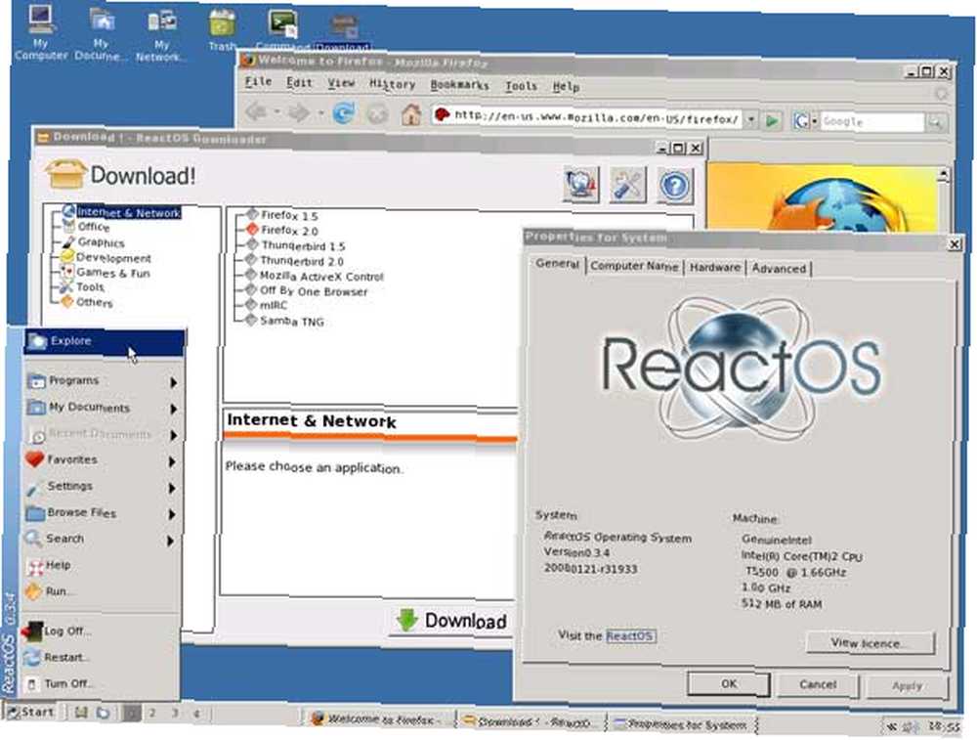Choose Explore in the Start menu
This screenshot has width=977, height=740.
pyautogui.click(x=105, y=341)
